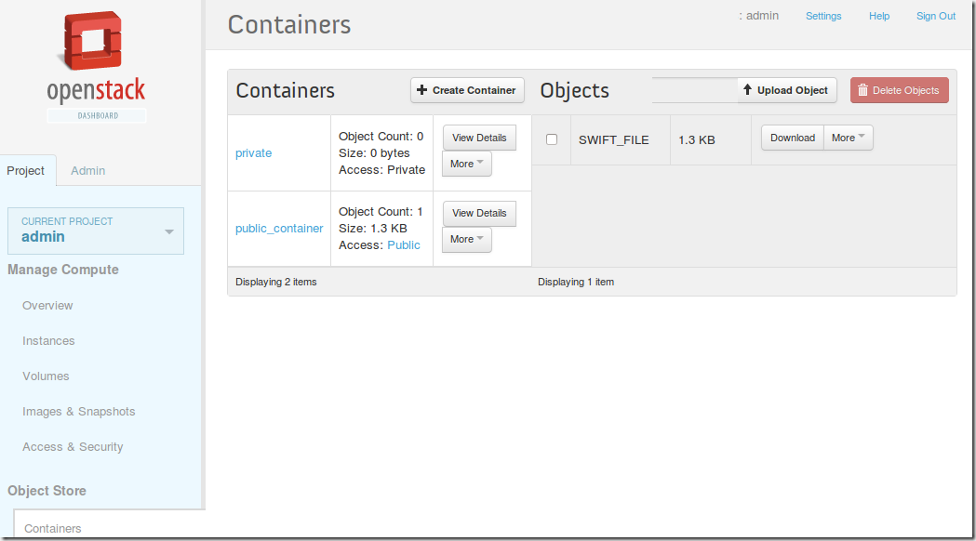The width and height of the screenshot is (976, 541).
Task: Click the upload arrow icon
Action: tap(747, 90)
